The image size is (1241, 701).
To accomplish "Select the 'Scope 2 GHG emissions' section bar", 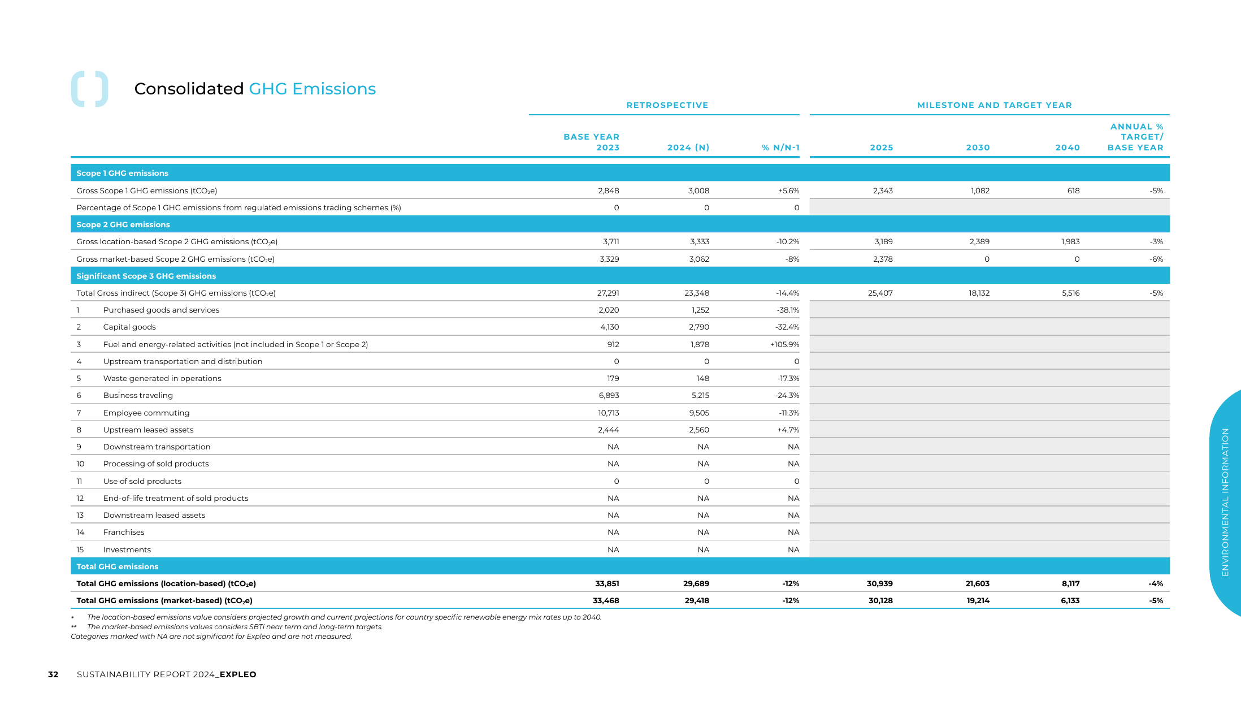I will (620, 224).
